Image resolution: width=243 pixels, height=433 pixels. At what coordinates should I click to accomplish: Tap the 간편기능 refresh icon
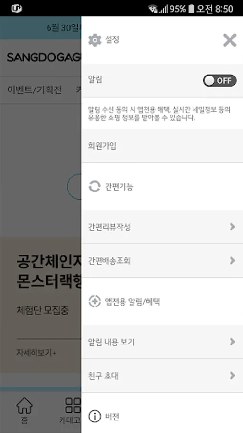95,187
